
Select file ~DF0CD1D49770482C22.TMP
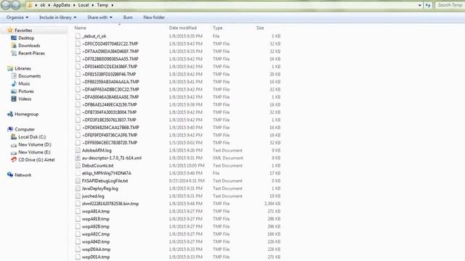coord(110,43)
